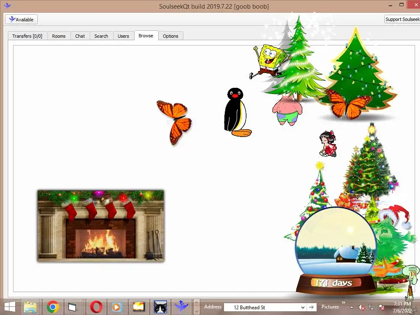
Task: Click the Support Soulseek button
Action: [402, 19]
